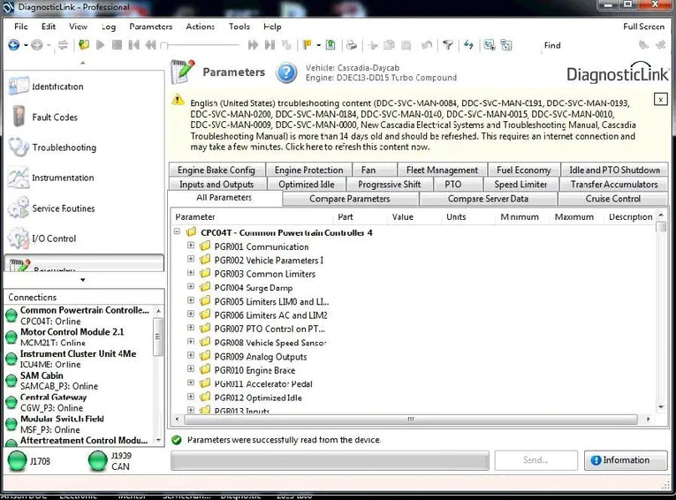Open the Fault Codes panel
The width and height of the screenshot is (676, 500).
(53, 117)
